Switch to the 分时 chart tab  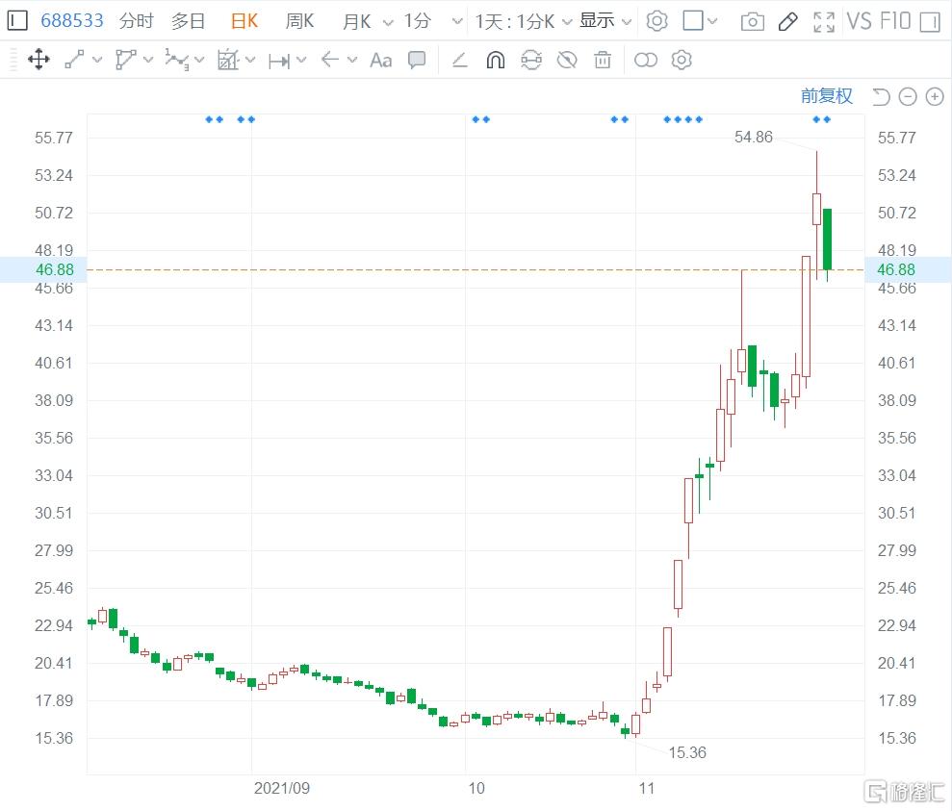click(136, 21)
